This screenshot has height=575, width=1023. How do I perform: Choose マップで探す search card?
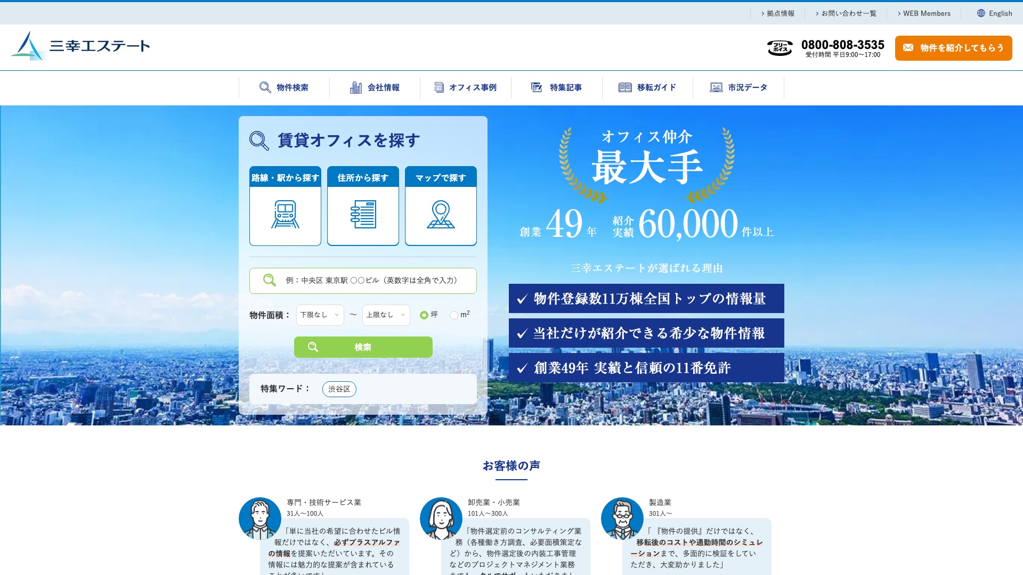pos(441,206)
